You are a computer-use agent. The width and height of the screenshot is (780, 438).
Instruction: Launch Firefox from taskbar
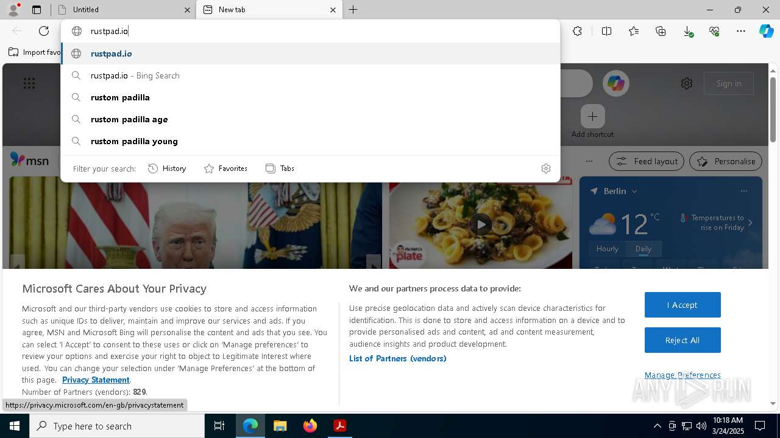click(x=310, y=426)
